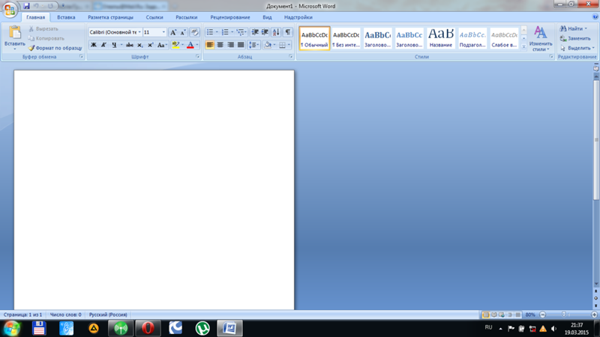
Task: Open the multilevel list menu
Action: (x=241, y=32)
